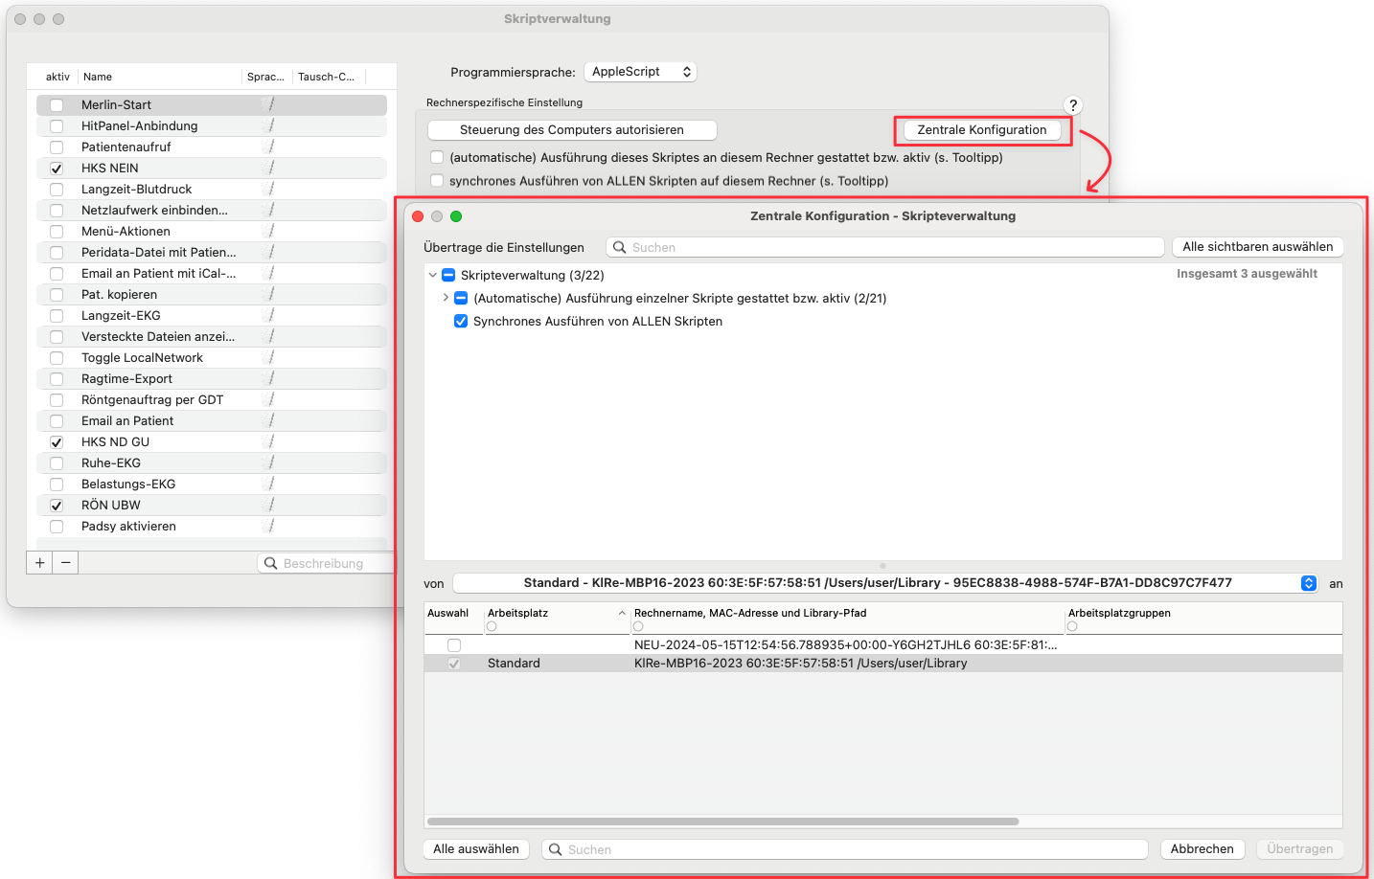
Task: Select the NEU-2024-05-15 workstation row
Action: tap(883, 645)
